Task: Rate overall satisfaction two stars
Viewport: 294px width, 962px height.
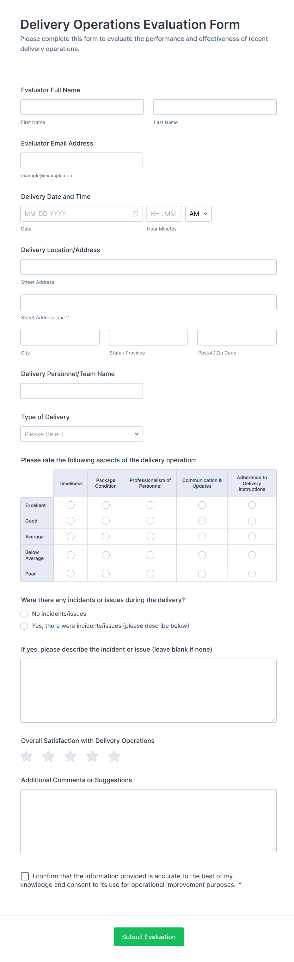Action: [x=48, y=756]
